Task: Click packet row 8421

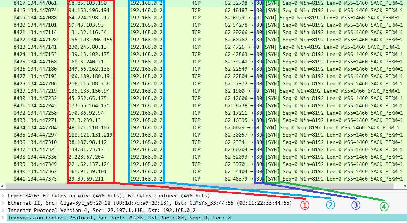Action: (203, 33)
